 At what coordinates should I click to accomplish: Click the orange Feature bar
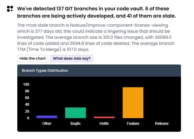(133, 103)
